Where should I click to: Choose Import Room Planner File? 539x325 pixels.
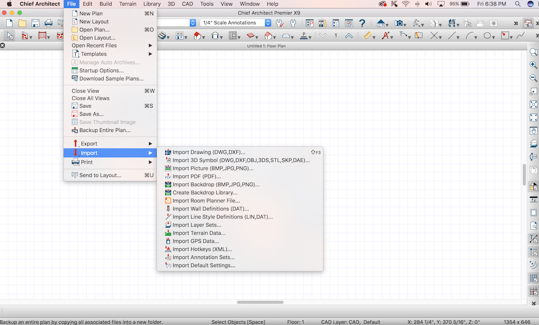point(240,201)
